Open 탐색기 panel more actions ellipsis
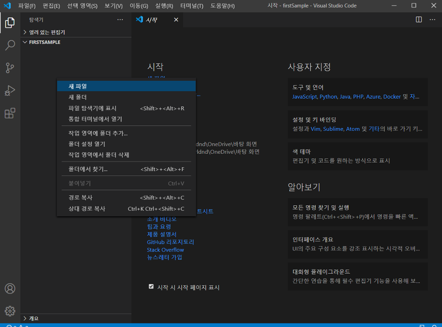Image resolution: width=442 pixels, height=327 pixels. [x=120, y=20]
